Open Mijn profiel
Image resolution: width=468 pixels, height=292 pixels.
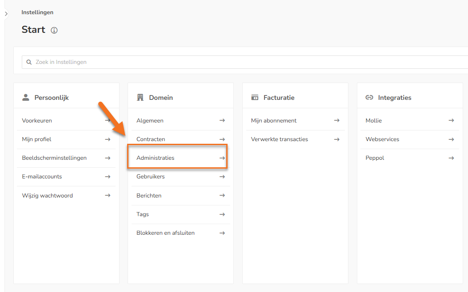pos(66,139)
